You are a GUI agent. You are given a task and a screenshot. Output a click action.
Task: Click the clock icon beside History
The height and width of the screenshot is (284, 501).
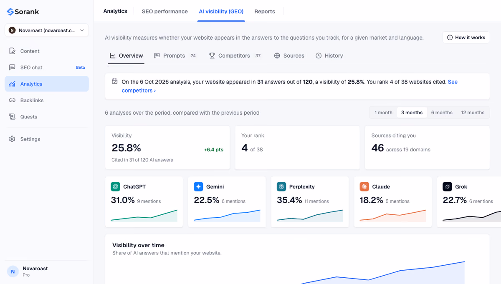click(x=319, y=55)
